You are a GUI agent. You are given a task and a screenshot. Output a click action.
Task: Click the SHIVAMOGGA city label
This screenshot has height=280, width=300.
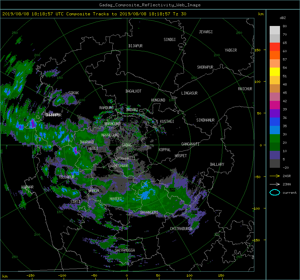click(125, 250)
